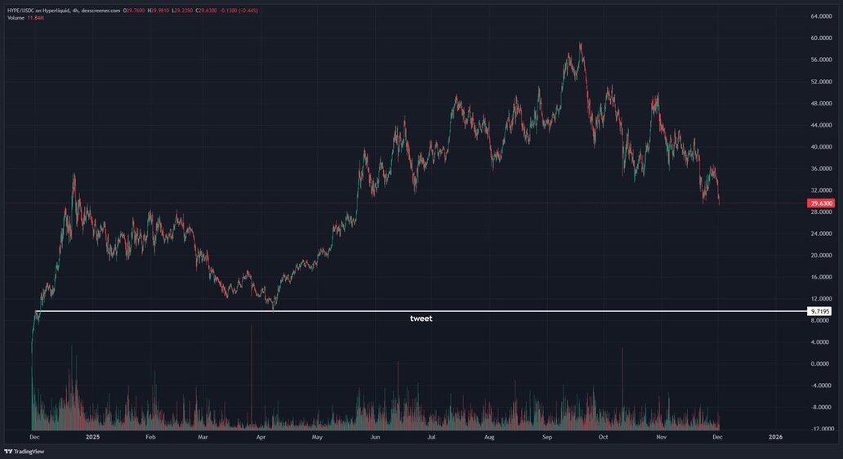The height and width of the screenshot is (459, 843).
Task: Click the 2025 label on time axis
Action: 92,437
